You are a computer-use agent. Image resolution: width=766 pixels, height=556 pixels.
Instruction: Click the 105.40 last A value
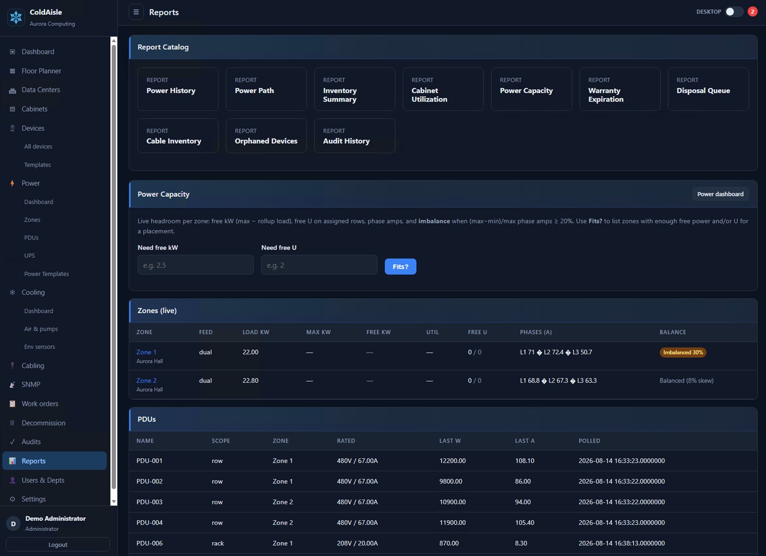click(525, 522)
